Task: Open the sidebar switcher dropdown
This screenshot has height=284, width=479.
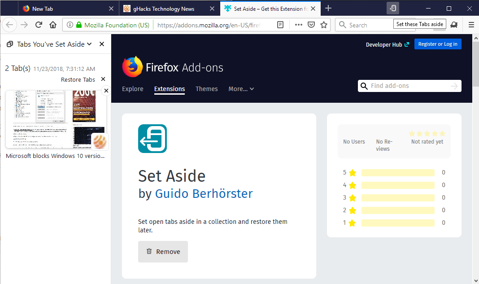Action: [x=89, y=44]
